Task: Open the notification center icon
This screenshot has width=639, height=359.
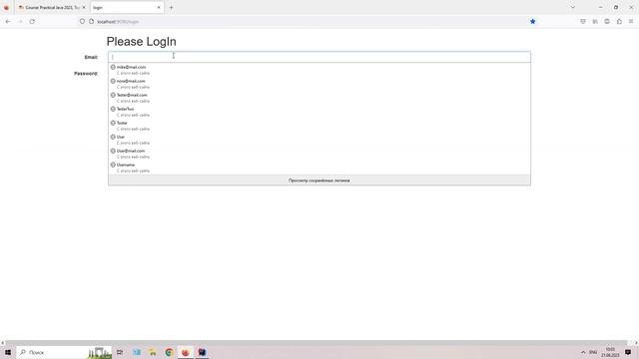Action: click(x=628, y=352)
